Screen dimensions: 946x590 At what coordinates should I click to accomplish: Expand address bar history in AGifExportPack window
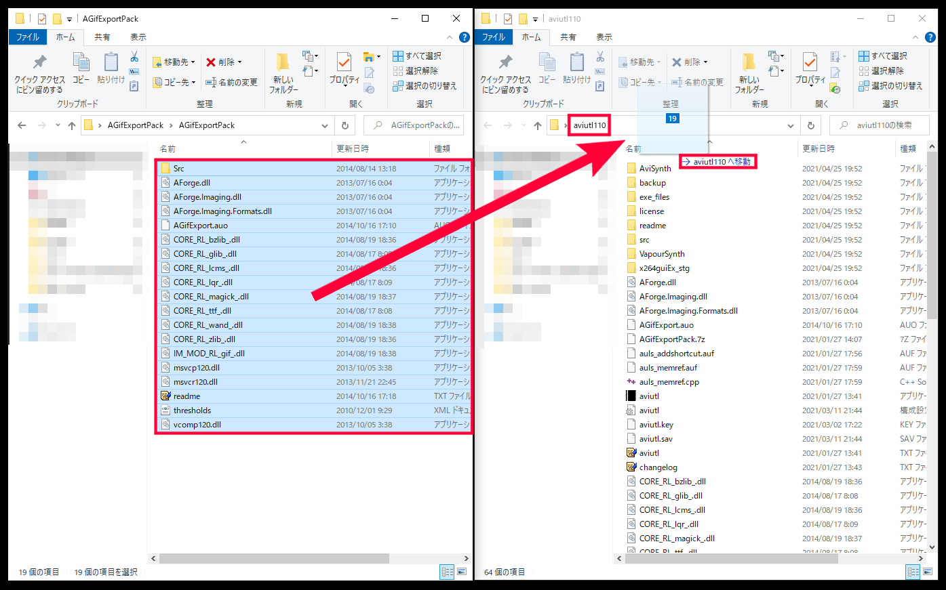(325, 125)
